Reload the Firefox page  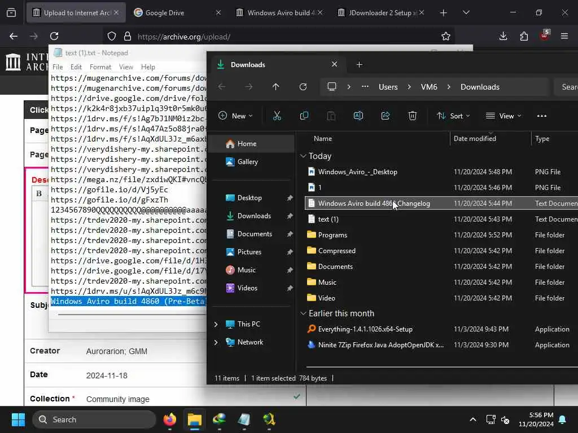[54, 36]
